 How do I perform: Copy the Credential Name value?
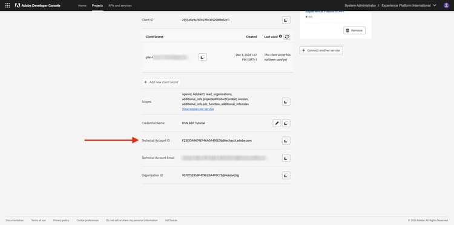coord(286,123)
